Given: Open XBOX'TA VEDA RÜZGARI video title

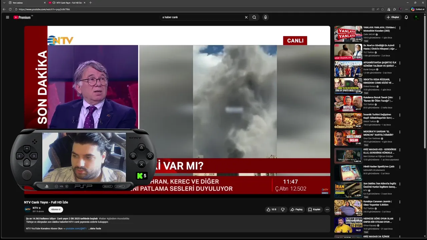Looking at the screenshot, I should 379,81.
